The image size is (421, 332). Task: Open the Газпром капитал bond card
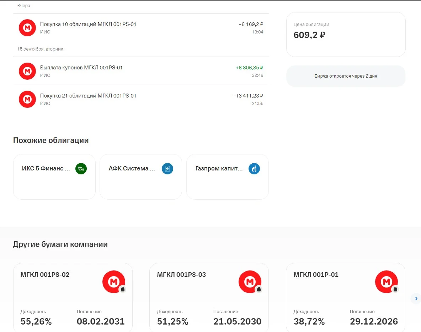(x=228, y=177)
